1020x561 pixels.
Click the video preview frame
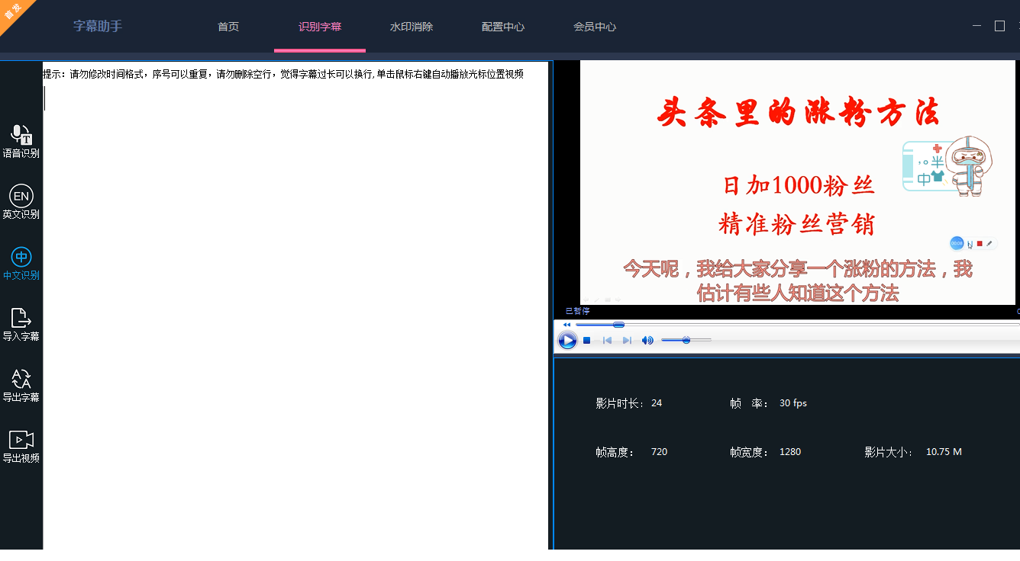coord(797,183)
